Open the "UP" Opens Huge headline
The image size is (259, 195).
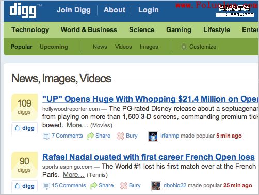pyautogui.click(x=151, y=99)
